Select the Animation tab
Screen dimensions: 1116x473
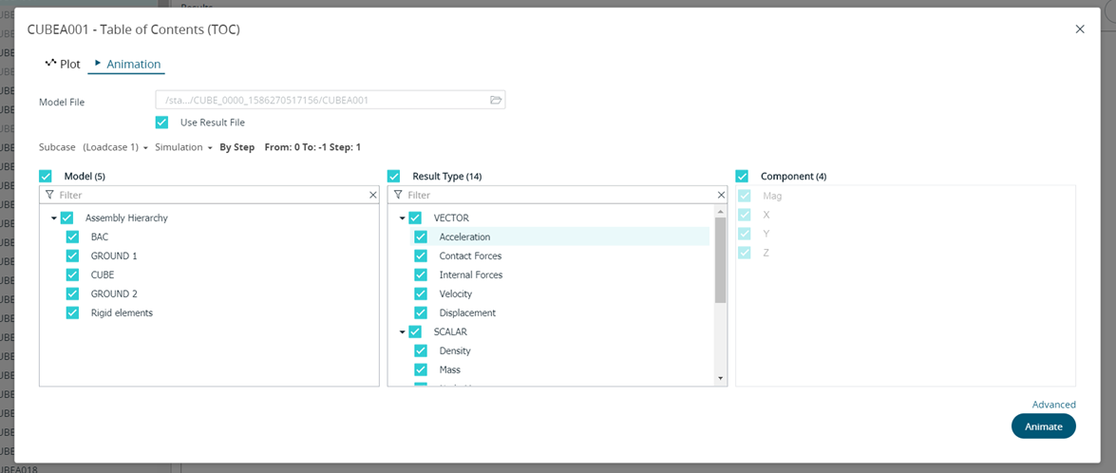[x=127, y=64]
